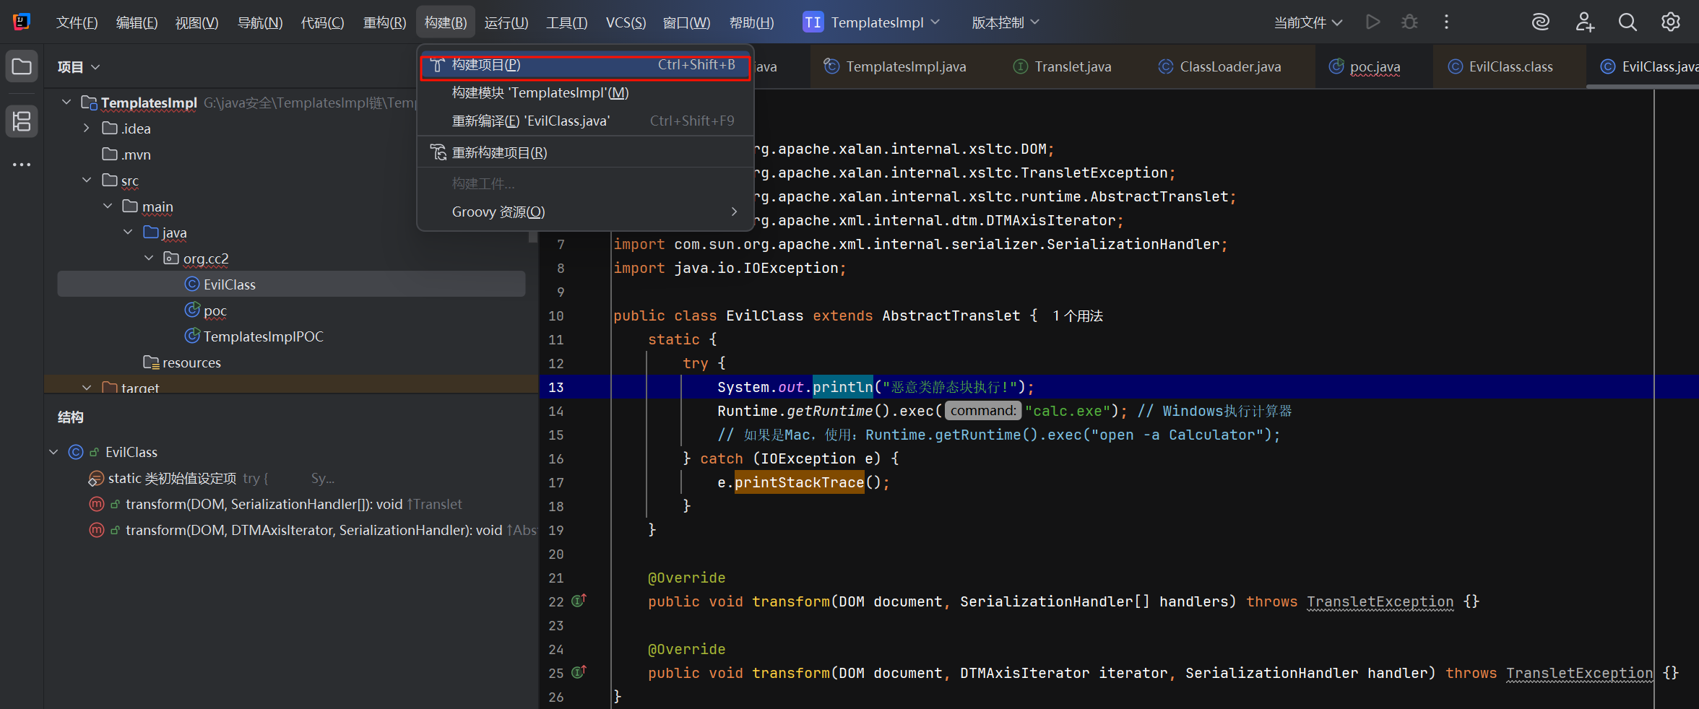Screen dimensions: 1699x709
Task: Click the static initializer icon in structure panel
Action: click(x=96, y=478)
